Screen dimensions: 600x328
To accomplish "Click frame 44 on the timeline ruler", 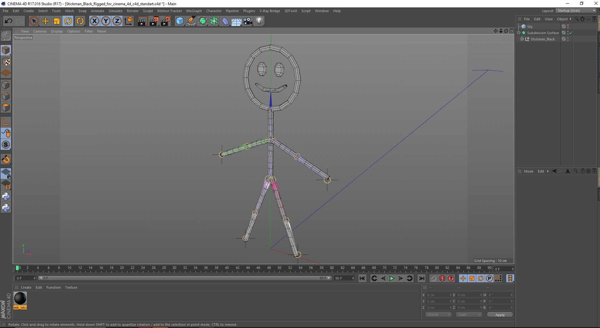I will (x=248, y=268).
